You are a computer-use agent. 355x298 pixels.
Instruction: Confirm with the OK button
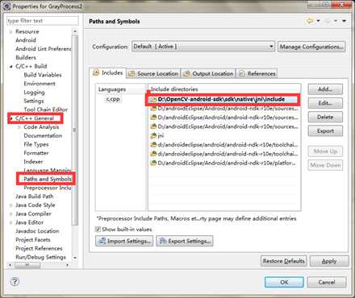pyautogui.click(x=284, y=282)
